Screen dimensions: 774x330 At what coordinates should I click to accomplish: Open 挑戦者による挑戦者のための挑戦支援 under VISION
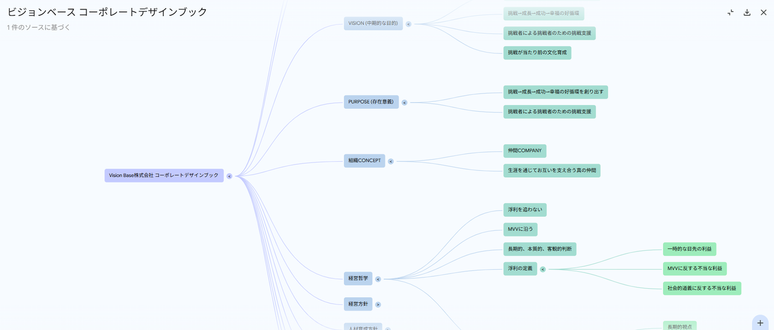pyautogui.click(x=549, y=33)
